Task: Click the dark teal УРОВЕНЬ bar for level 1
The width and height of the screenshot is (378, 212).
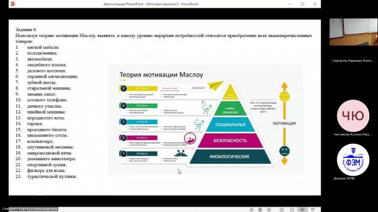Action: click(x=142, y=154)
